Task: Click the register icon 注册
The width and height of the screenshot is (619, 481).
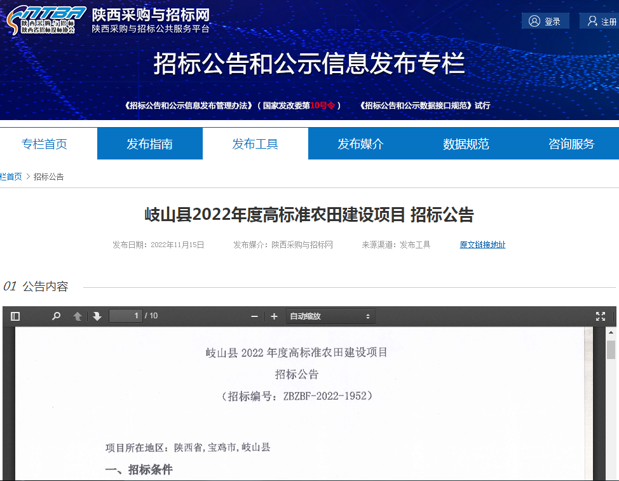Action: pos(601,21)
